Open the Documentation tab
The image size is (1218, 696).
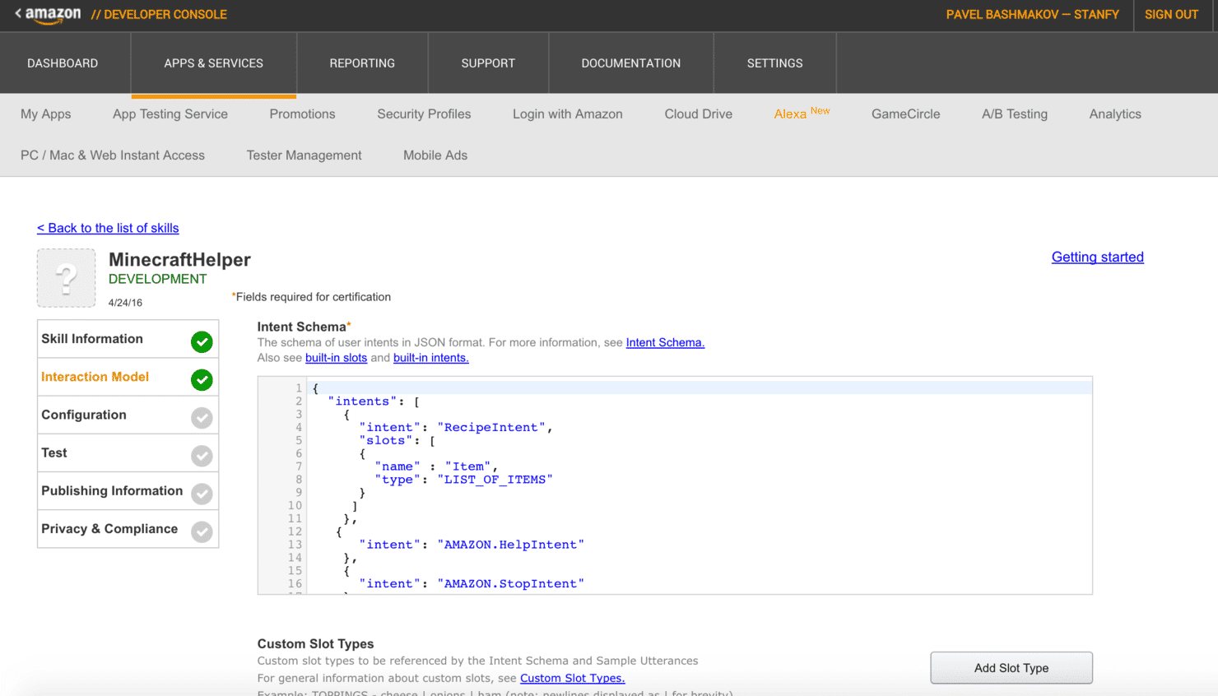[x=631, y=63]
